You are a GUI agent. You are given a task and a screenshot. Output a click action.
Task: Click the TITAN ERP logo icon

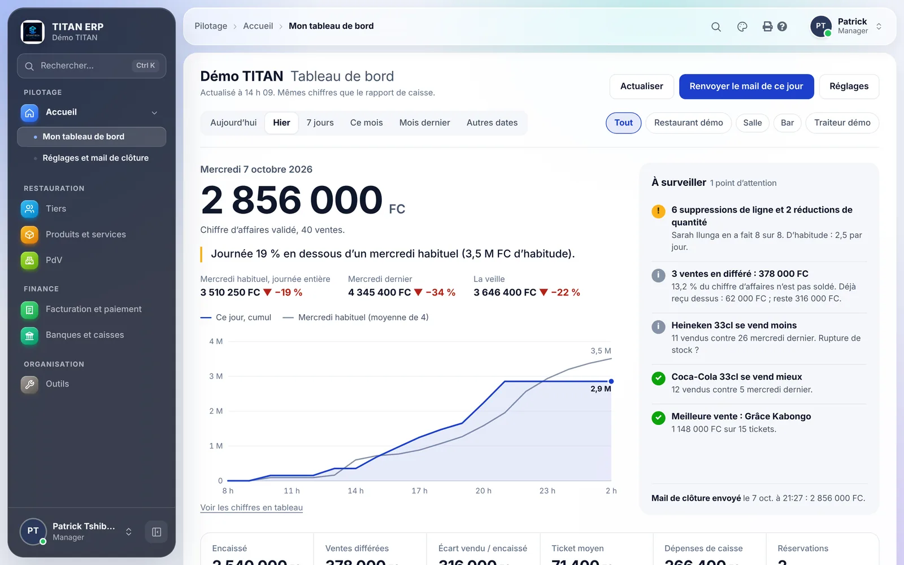[x=33, y=32]
